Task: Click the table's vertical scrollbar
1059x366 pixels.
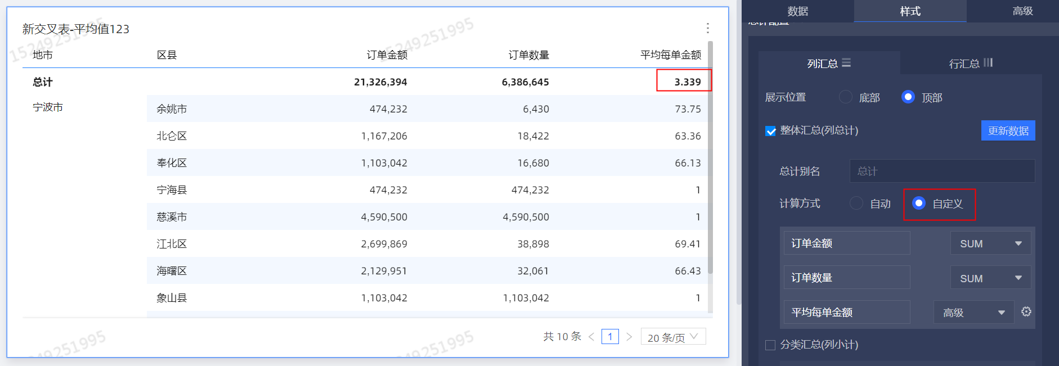Action: (710, 157)
